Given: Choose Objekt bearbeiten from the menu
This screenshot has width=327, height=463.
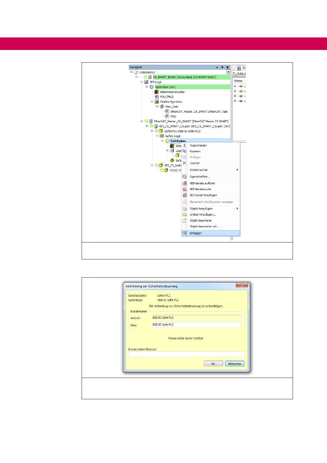Looking at the screenshot, I should 211,220.
